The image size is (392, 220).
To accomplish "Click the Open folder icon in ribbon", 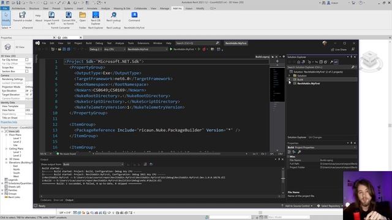I will click(x=83, y=15).
